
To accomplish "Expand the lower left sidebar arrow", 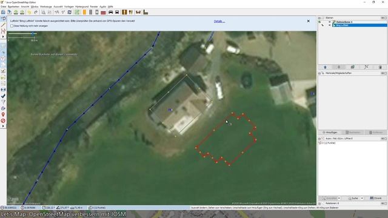I will click(3, 126).
